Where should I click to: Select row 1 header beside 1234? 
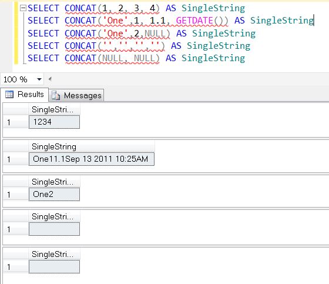coord(16,122)
